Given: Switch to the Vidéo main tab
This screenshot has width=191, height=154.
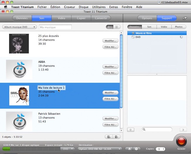Looking at the screenshot, I should click(x=61, y=18).
